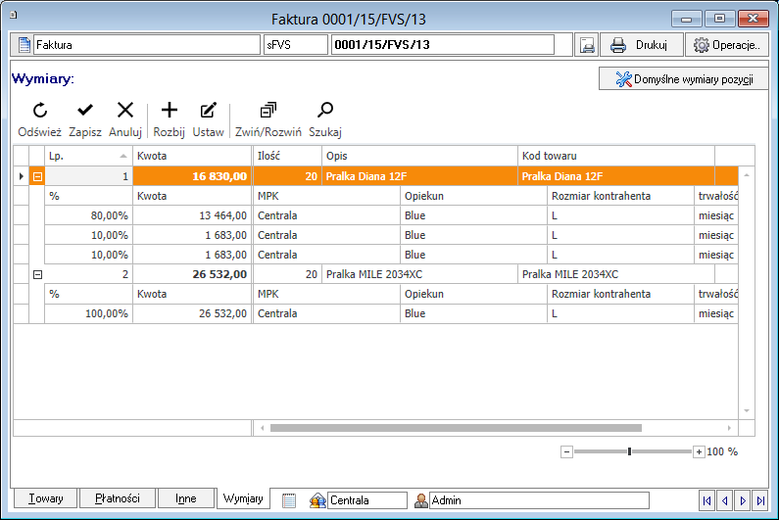Split the position using Rozbij plus icon
Image resolution: width=779 pixels, height=520 pixels.
(x=169, y=111)
